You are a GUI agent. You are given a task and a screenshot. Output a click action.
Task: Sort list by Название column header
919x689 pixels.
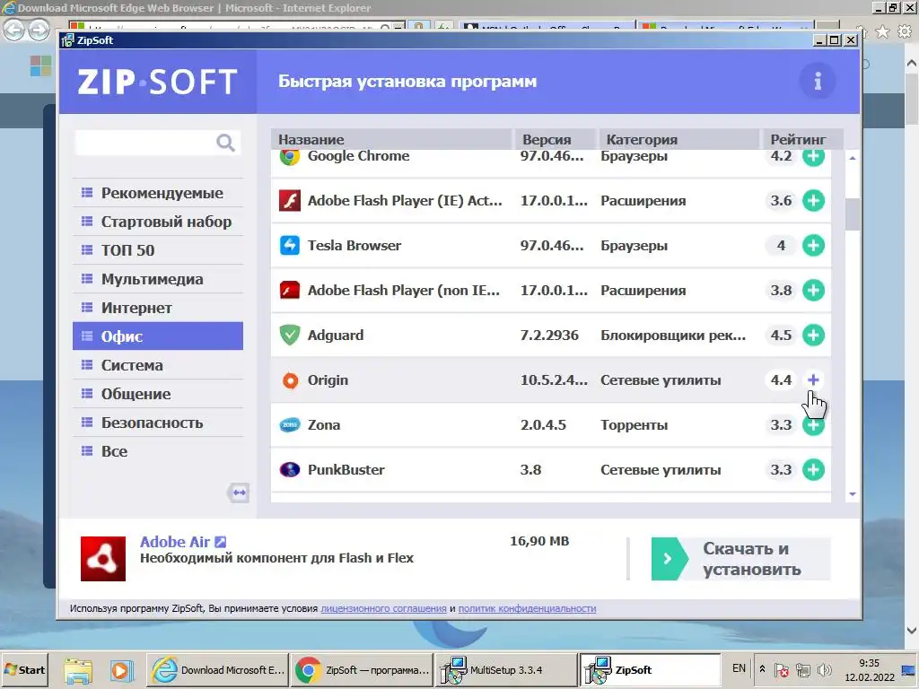(x=391, y=139)
